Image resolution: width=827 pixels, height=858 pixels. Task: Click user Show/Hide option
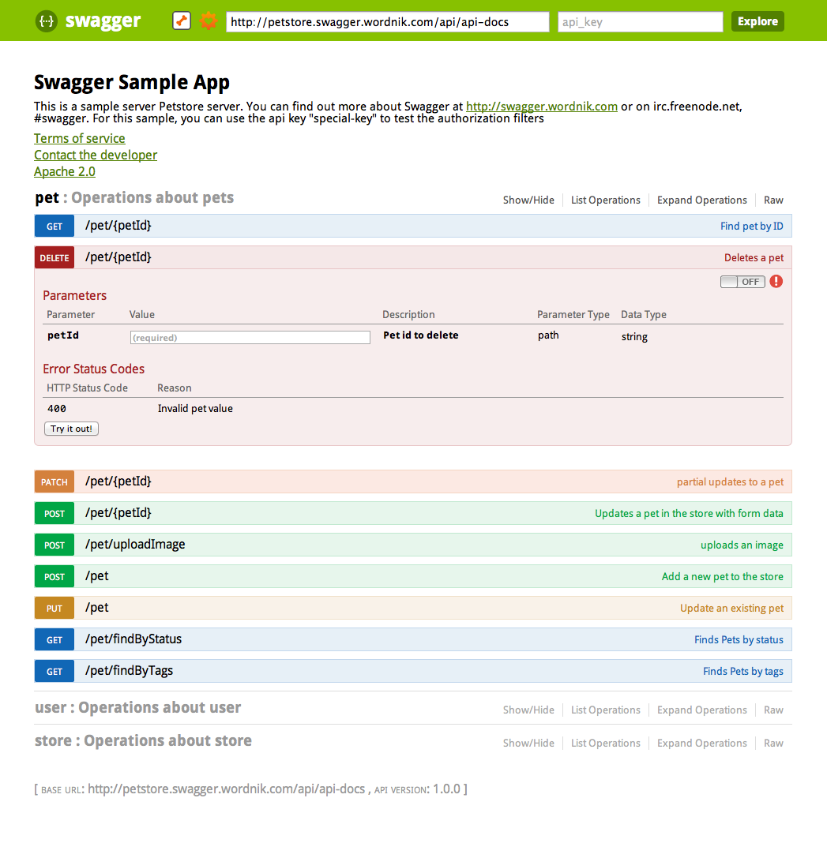pos(528,710)
